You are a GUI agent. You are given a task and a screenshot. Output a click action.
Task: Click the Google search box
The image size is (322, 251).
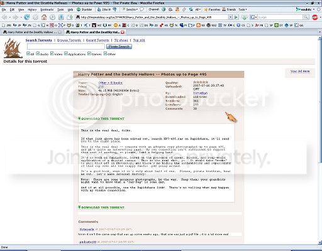pos(280,17)
